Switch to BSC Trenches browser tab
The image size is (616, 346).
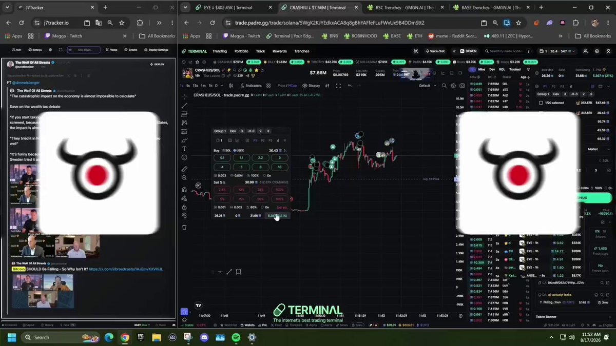(405, 8)
